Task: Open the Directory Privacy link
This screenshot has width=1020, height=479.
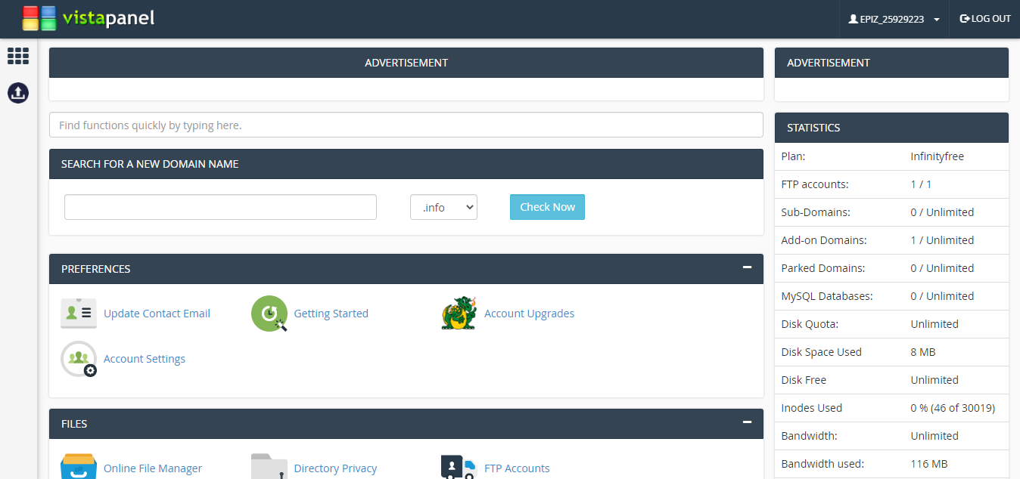Action: coord(335,468)
